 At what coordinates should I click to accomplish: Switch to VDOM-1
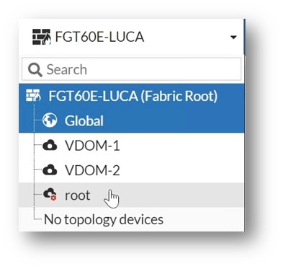92,146
